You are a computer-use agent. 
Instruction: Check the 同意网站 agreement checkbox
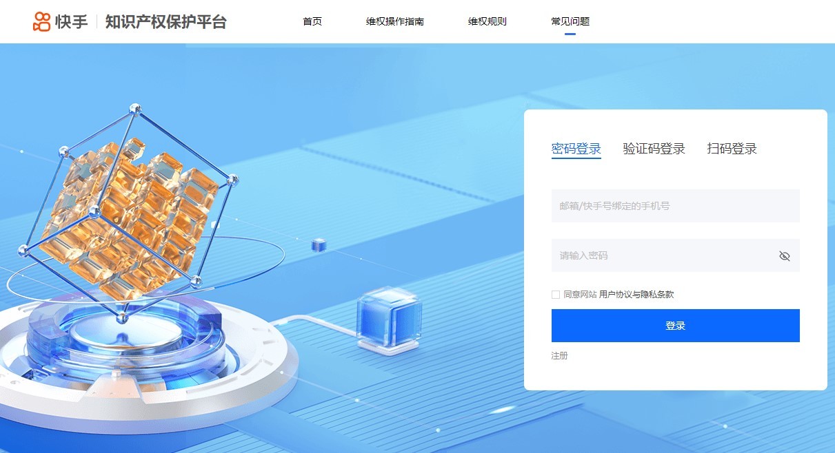556,295
